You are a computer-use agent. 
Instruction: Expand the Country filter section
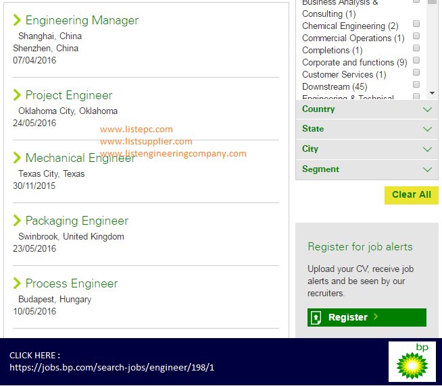coord(367,109)
